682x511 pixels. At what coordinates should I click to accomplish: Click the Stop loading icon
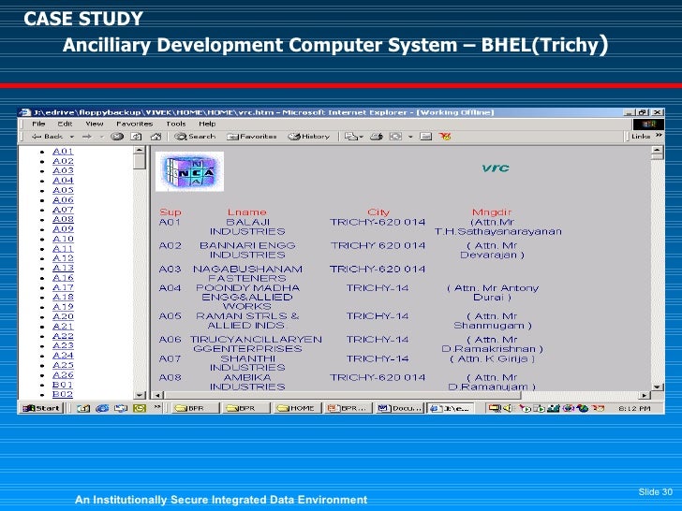pyautogui.click(x=116, y=137)
